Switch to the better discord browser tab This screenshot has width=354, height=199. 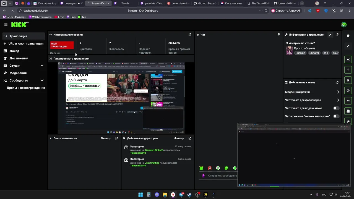coord(178,3)
